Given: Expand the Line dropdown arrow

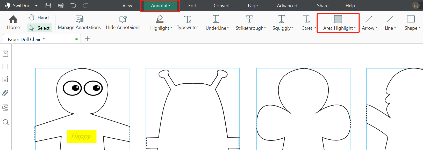Looking at the screenshot, I should tap(395, 28).
